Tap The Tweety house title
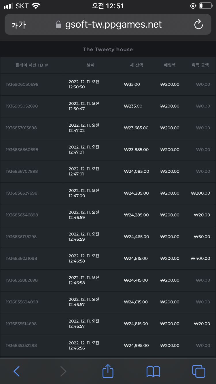 coord(108,49)
